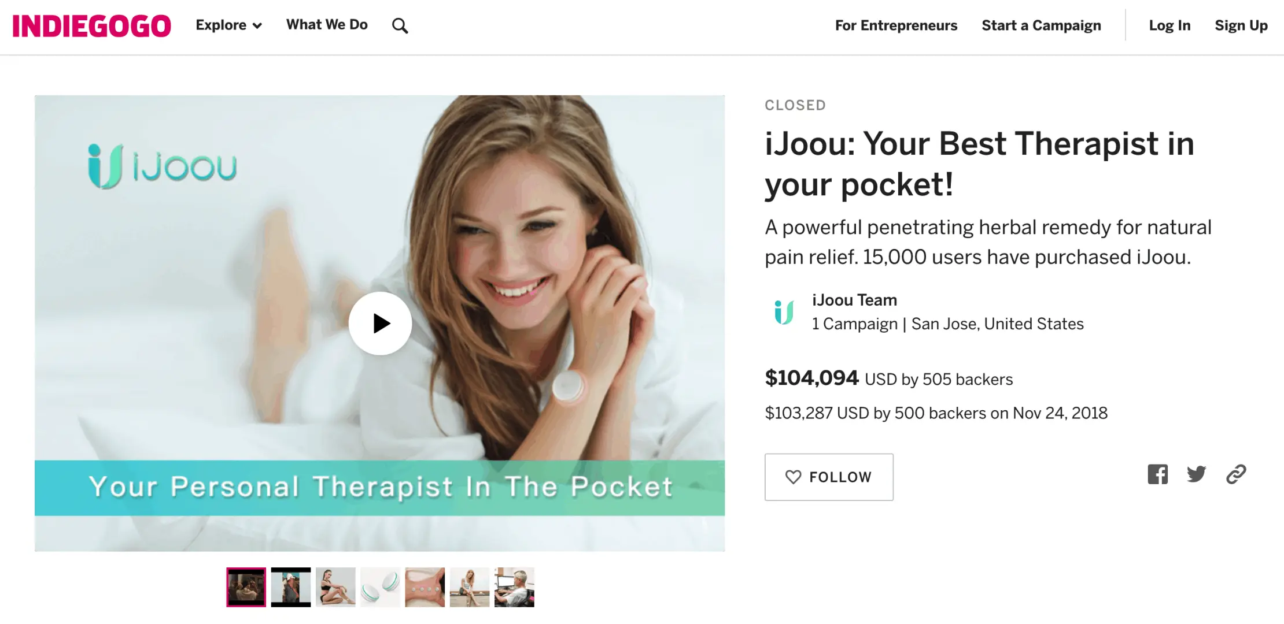Click the iJoou Team logo avatar

(784, 312)
